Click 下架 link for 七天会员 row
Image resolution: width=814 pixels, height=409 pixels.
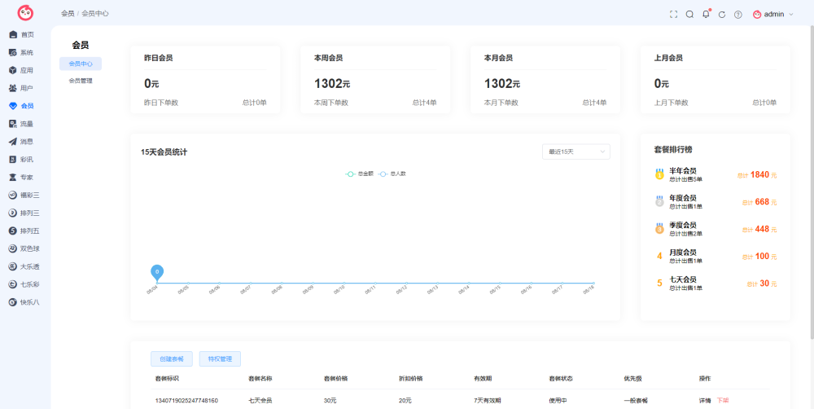click(723, 401)
